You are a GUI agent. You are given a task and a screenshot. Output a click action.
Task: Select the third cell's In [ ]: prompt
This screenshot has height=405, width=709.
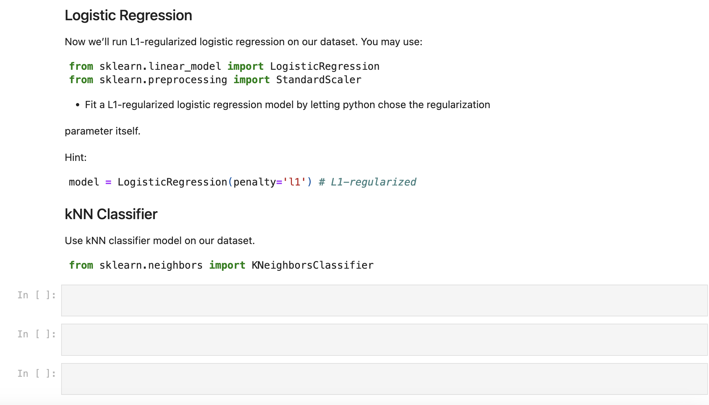tap(37, 374)
